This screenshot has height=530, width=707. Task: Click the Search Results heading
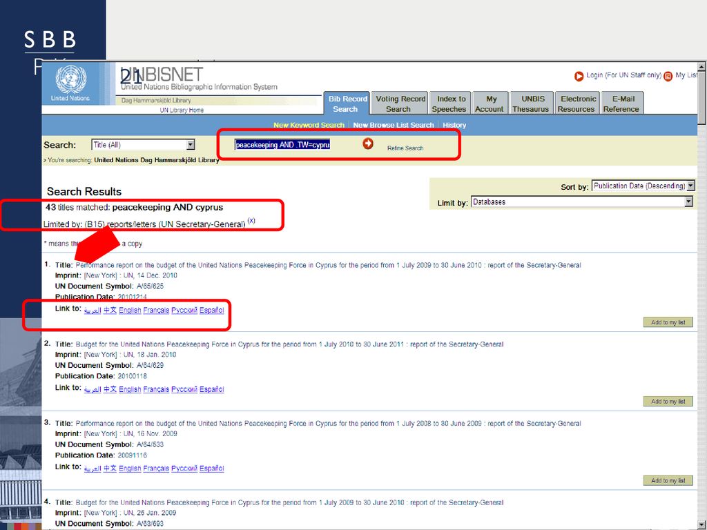(x=84, y=192)
